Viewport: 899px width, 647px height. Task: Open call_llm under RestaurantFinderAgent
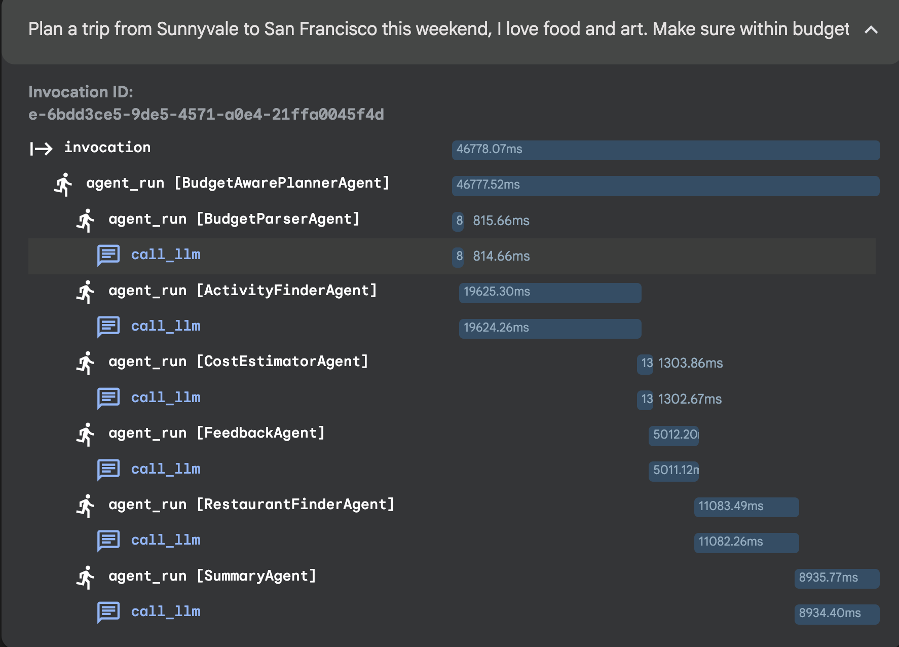166,541
